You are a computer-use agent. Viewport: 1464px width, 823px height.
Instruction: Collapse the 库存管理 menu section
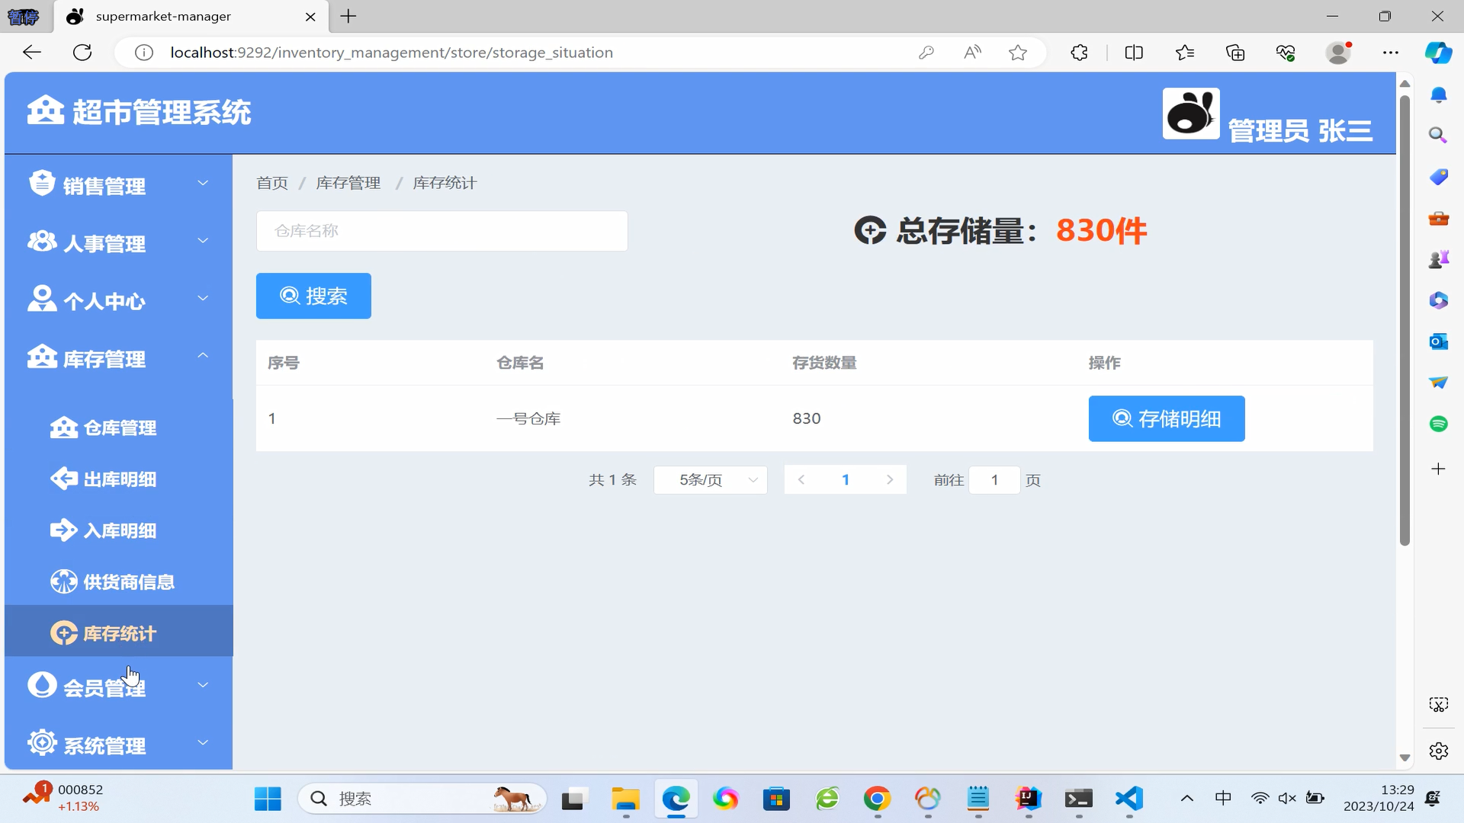105,357
